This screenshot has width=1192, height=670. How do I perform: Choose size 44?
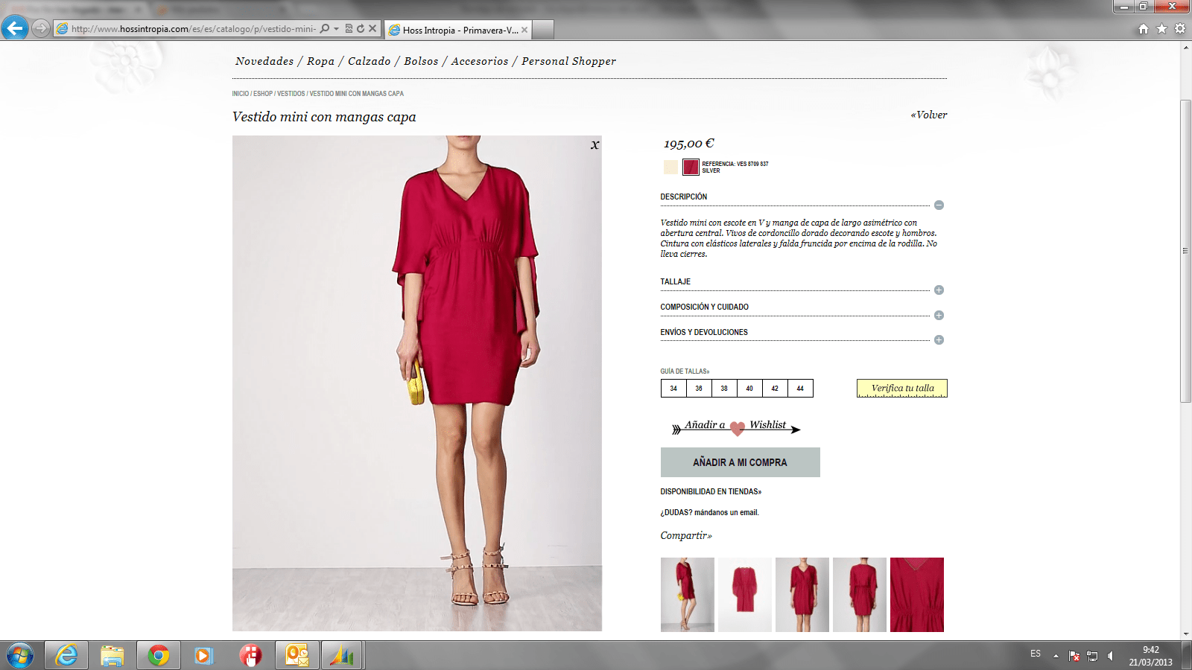800,389
